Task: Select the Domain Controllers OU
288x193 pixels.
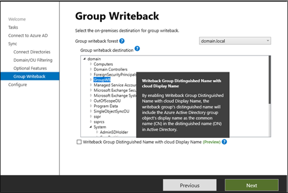Action: point(111,69)
